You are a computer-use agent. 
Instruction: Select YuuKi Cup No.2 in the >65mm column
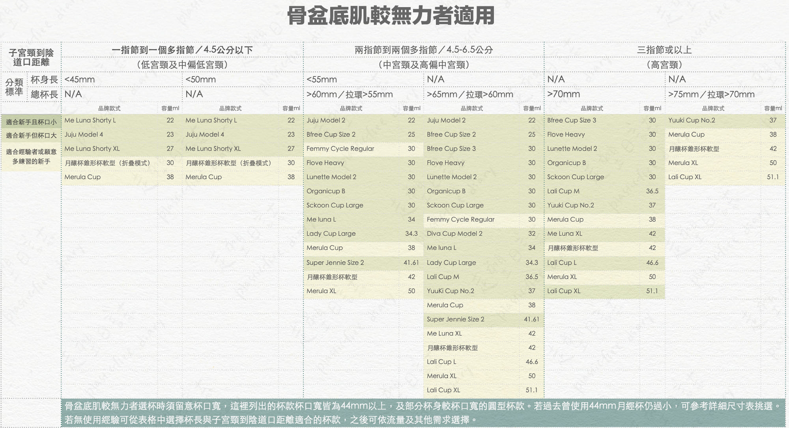click(x=451, y=291)
